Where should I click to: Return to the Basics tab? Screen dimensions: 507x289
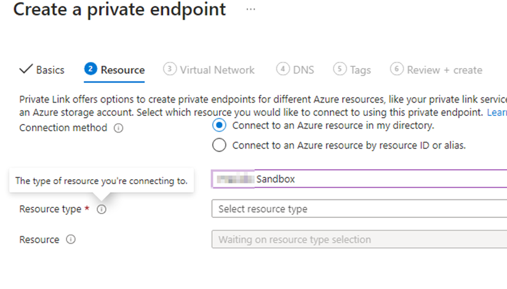tap(42, 70)
